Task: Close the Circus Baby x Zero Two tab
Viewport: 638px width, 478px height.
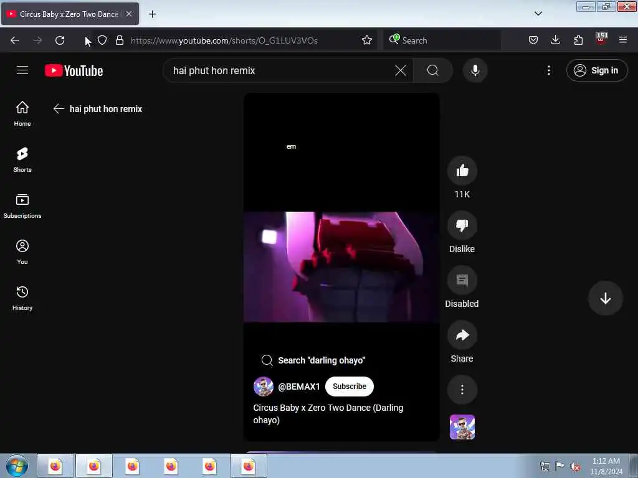Action: point(129,14)
